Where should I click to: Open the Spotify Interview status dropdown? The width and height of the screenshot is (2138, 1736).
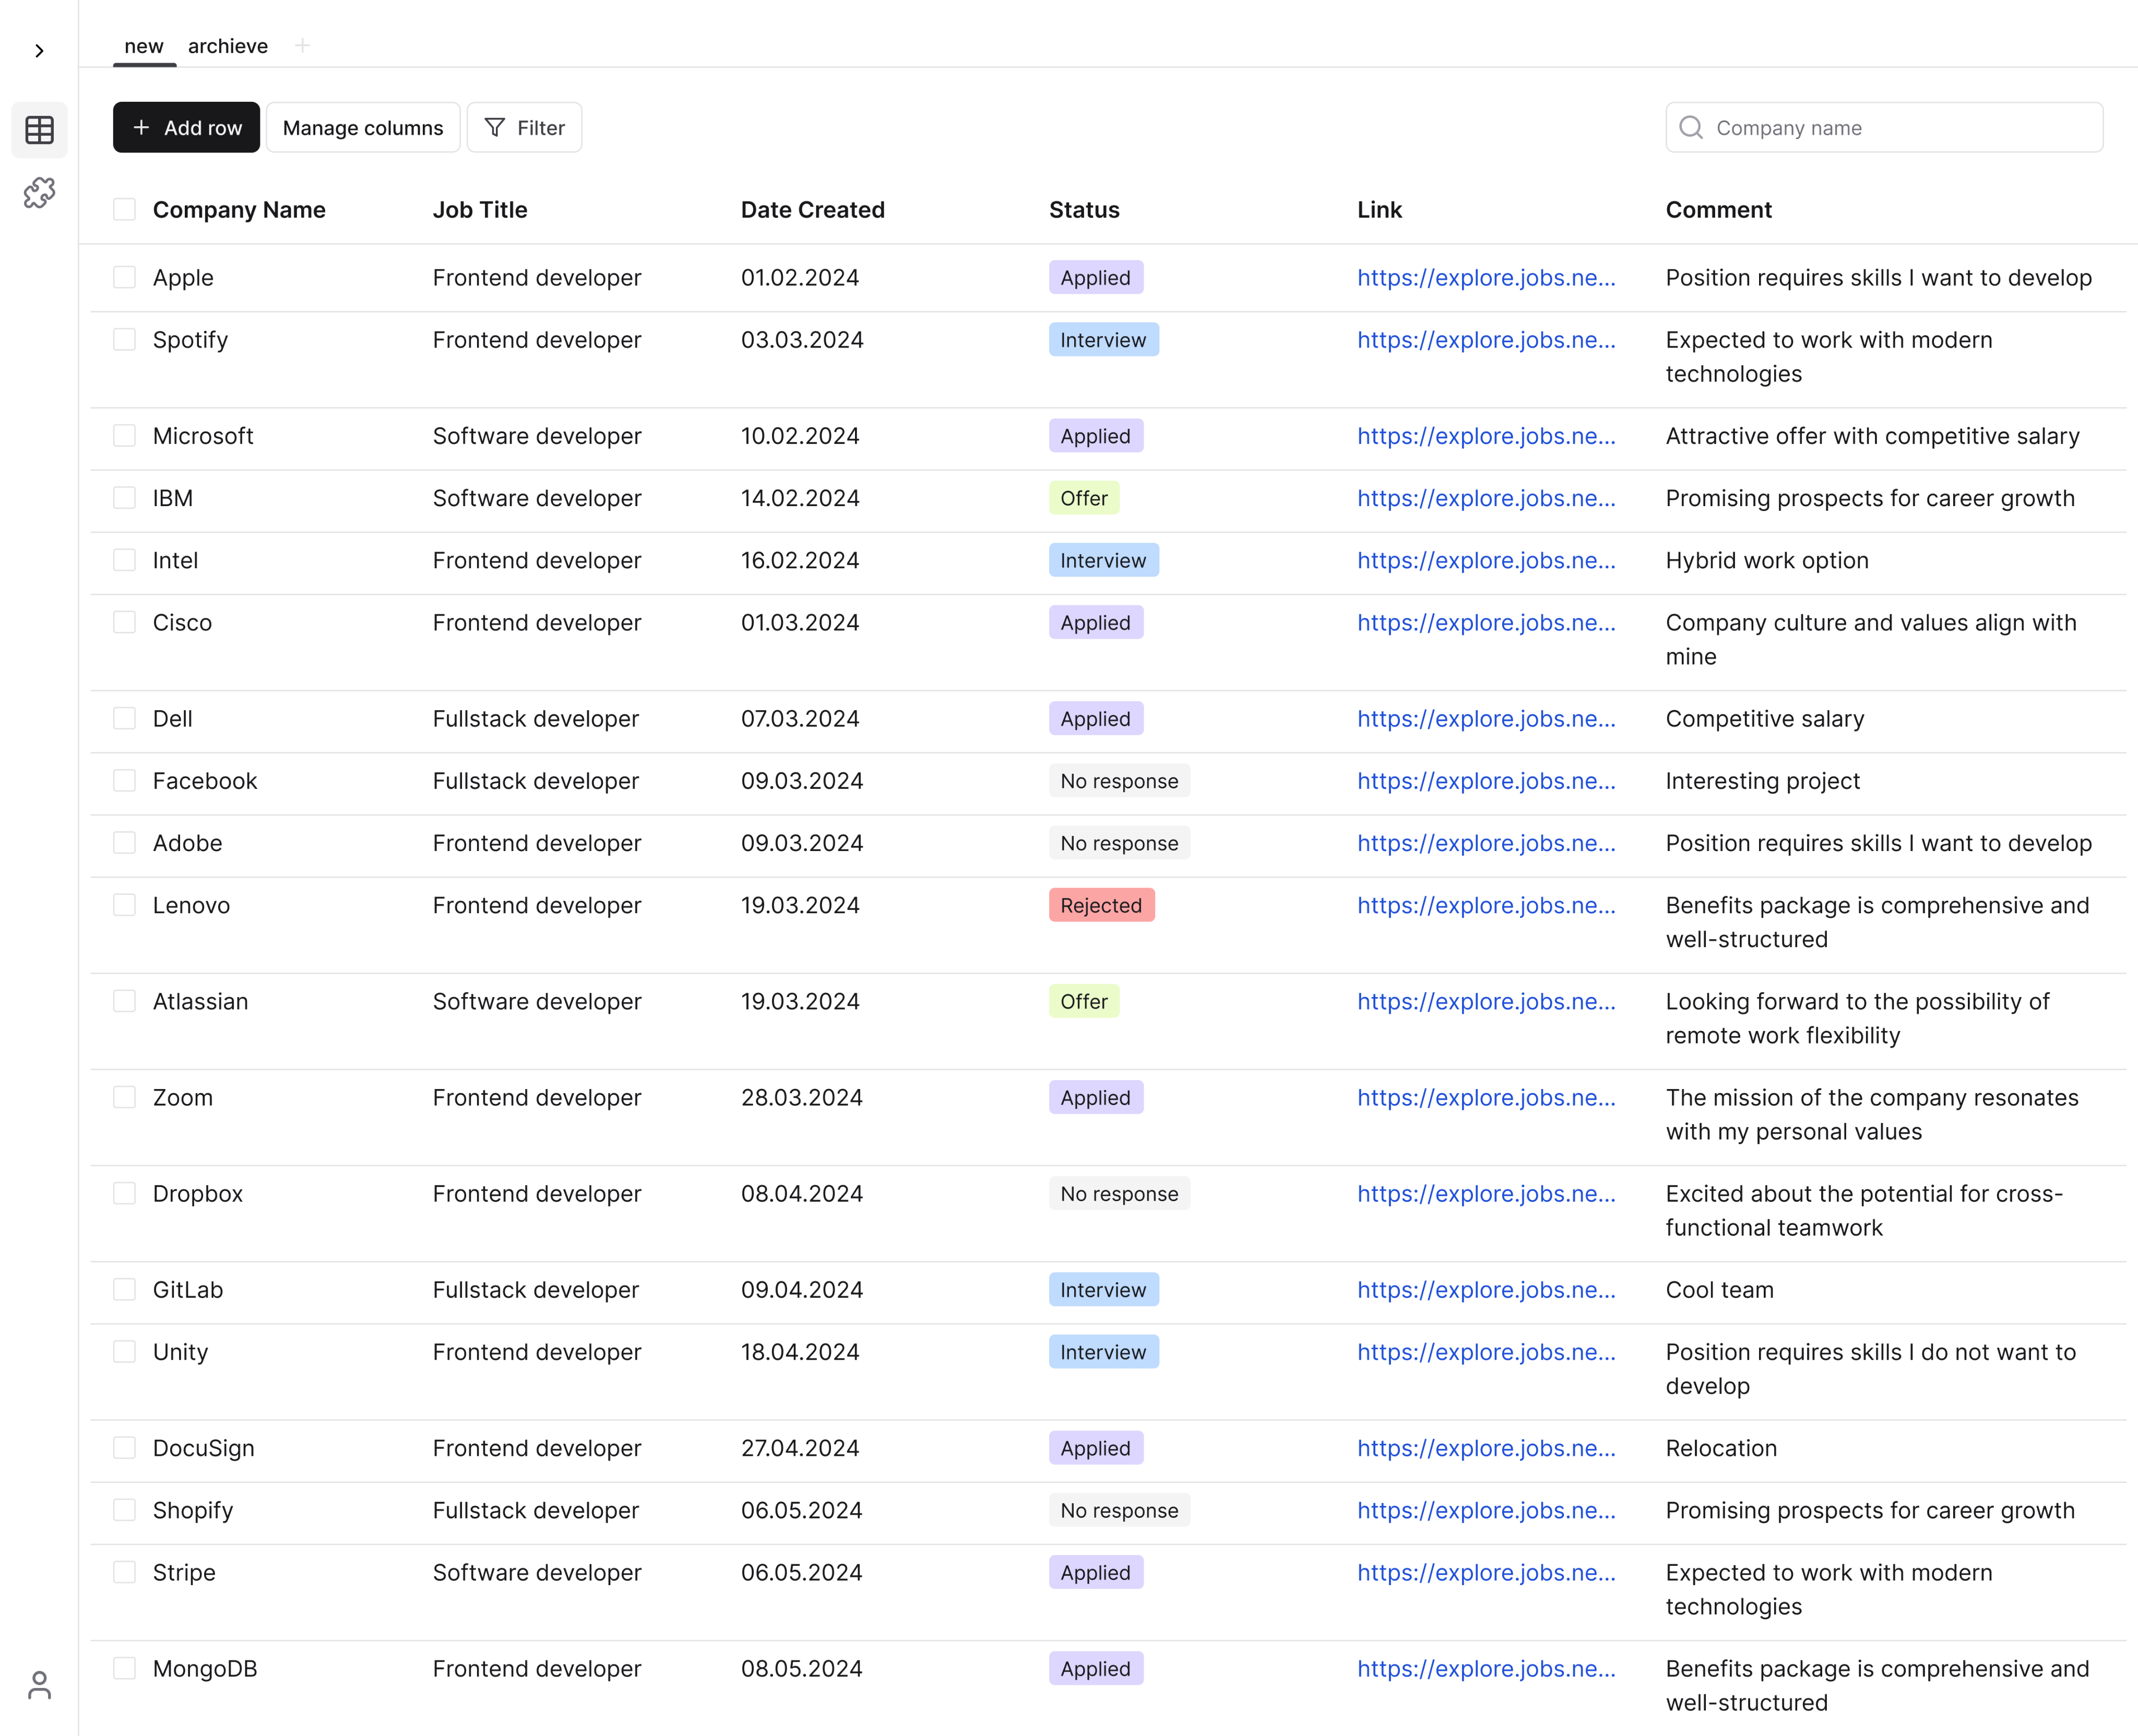pyautogui.click(x=1102, y=340)
